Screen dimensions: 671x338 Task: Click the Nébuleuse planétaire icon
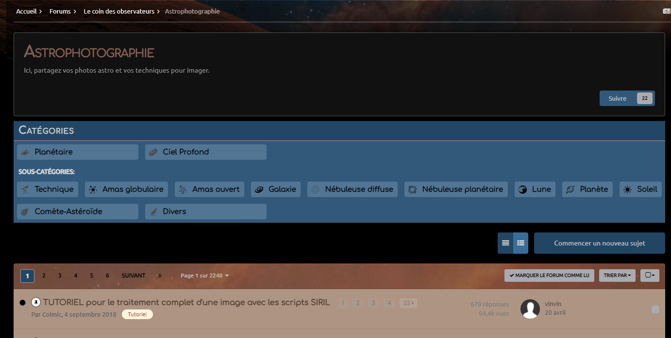tap(412, 189)
